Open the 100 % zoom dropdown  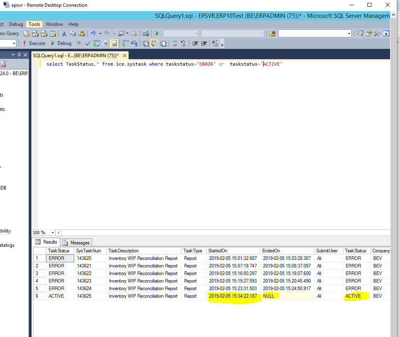[x=53, y=232]
